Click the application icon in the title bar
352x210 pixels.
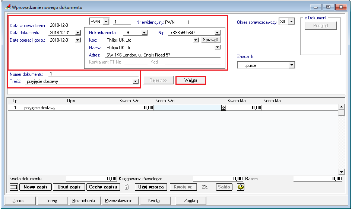pyautogui.click(x=7, y=7)
